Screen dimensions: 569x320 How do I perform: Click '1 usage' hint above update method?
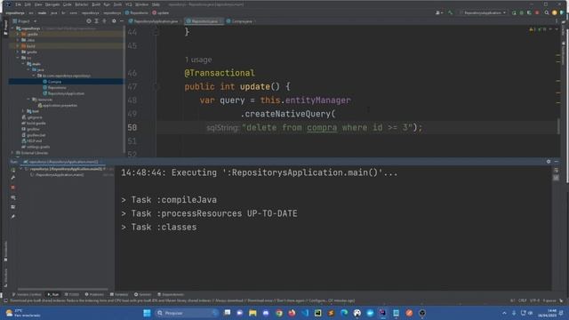tap(198, 60)
